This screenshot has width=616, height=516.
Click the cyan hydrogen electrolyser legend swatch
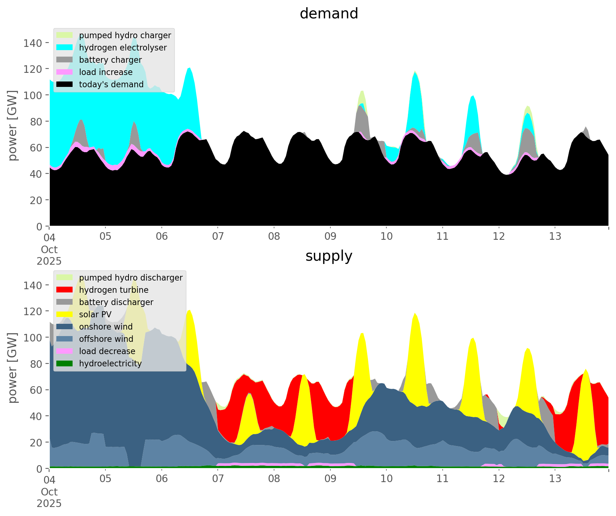[65, 48]
